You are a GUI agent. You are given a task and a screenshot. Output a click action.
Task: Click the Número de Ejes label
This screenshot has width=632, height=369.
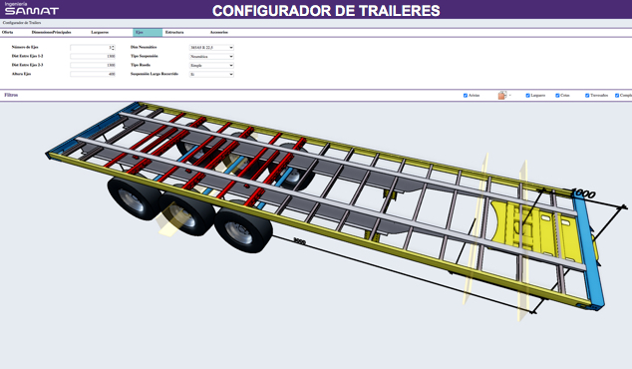pyautogui.click(x=25, y=47)
